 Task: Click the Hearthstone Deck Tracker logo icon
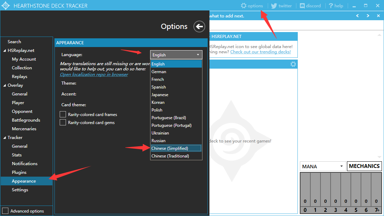pos(5,5)
